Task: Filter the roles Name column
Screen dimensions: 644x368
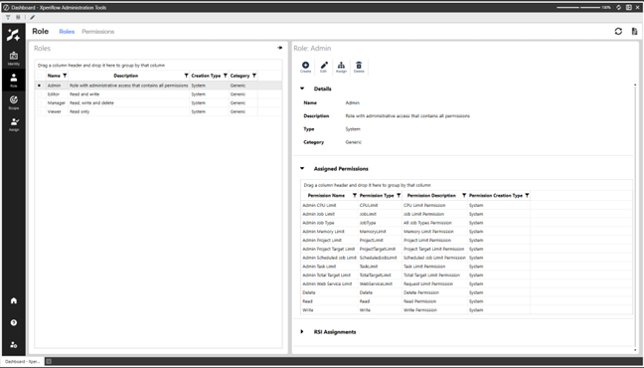Action: (x=65, y=76)
